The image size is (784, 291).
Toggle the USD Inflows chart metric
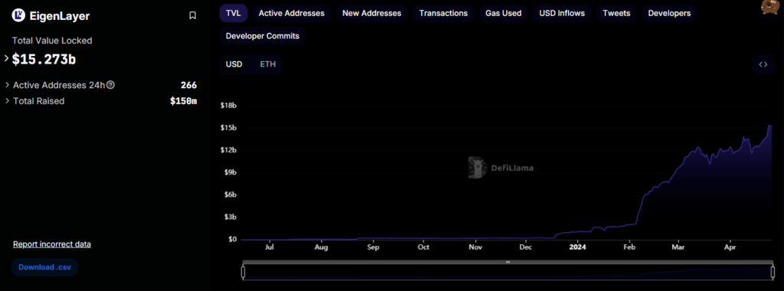pos(562,13)
